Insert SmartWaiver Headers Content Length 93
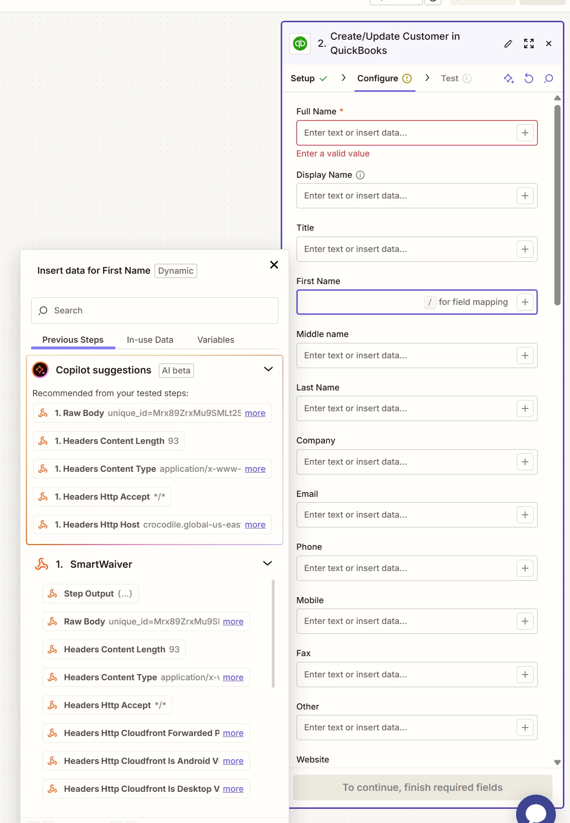 click(x=114, y=650)
